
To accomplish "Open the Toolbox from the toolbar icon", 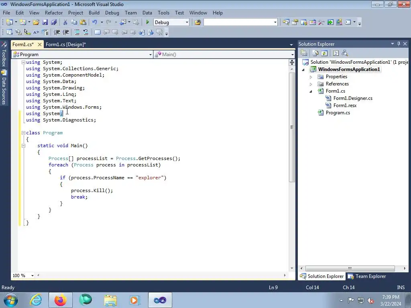I will coord(321,22).
